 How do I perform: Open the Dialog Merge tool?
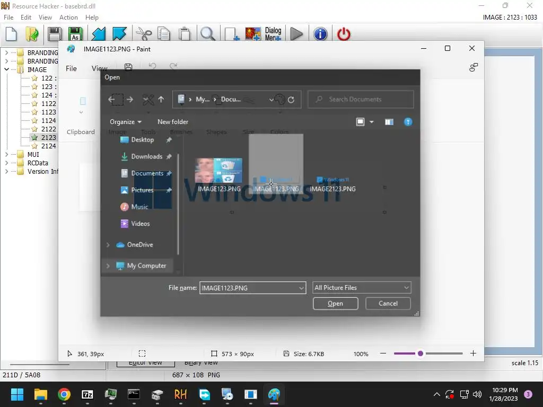(x=273, y=34)
